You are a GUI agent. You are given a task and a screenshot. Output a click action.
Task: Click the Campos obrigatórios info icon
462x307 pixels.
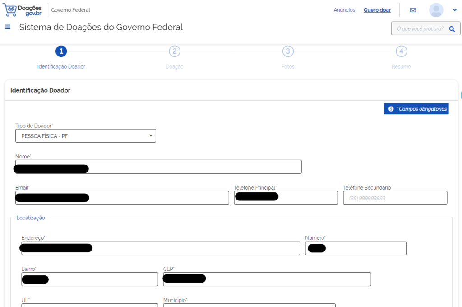pos(391,109)
